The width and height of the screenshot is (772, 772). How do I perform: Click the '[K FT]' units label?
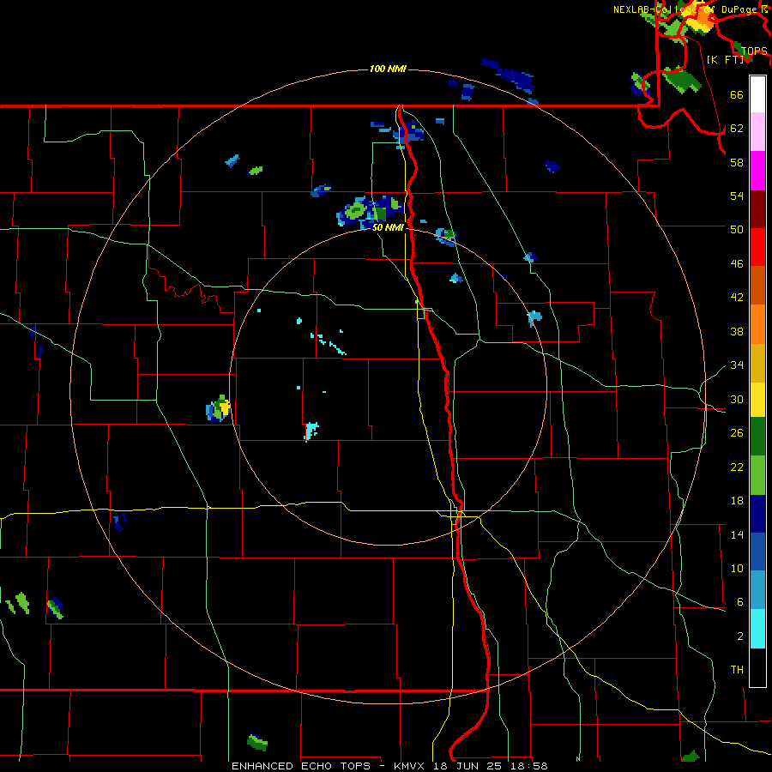pyautogui.click(x=725, y=59)
